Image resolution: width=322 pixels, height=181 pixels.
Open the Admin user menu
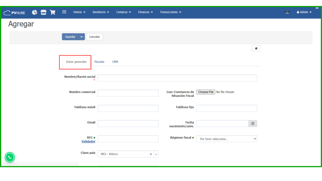pos(304,12)
